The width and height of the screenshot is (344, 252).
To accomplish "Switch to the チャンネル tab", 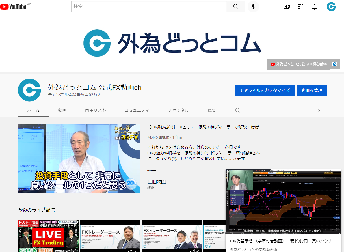I will [178, 110].
